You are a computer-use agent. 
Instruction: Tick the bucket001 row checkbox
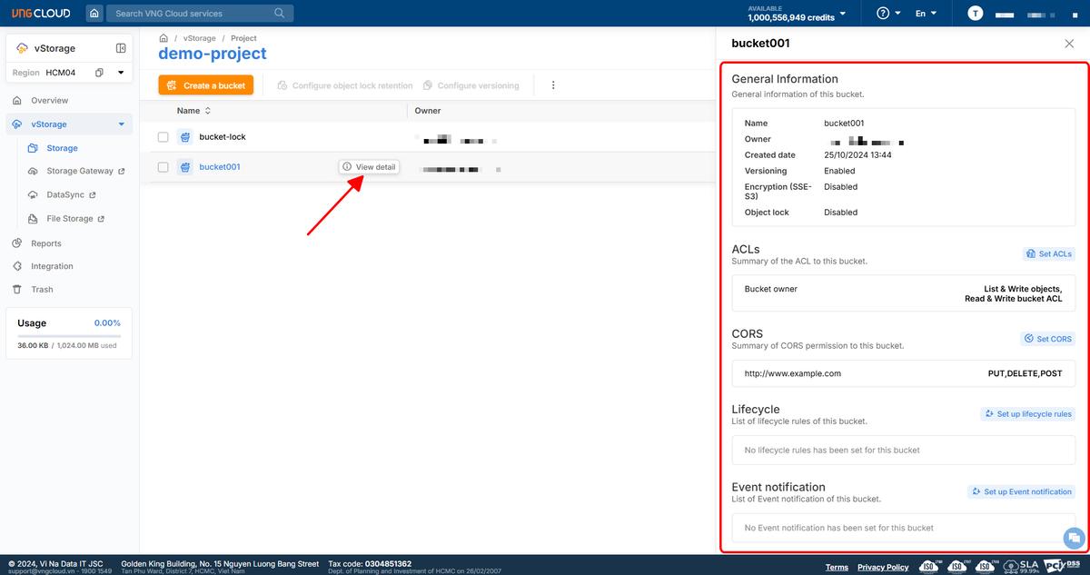[x=163, y=167]
